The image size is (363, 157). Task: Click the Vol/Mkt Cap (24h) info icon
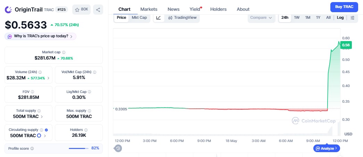[95, 72]
